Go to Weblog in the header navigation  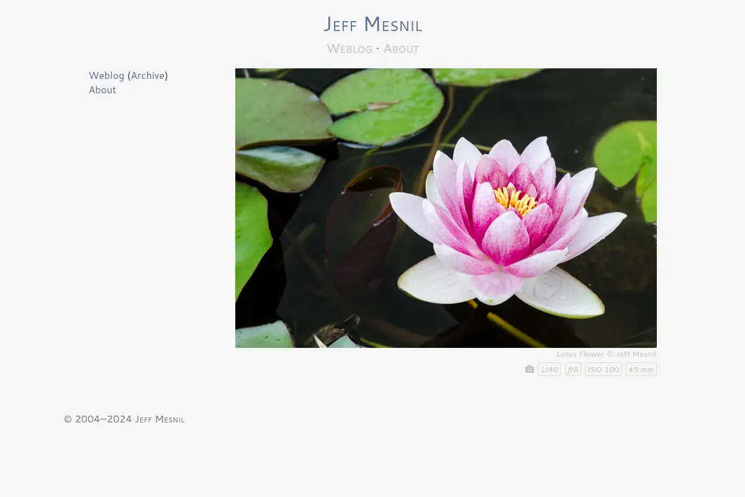pos(350,48)
